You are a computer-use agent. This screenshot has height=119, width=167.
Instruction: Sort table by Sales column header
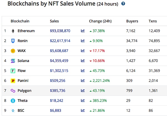click(54, 21)
